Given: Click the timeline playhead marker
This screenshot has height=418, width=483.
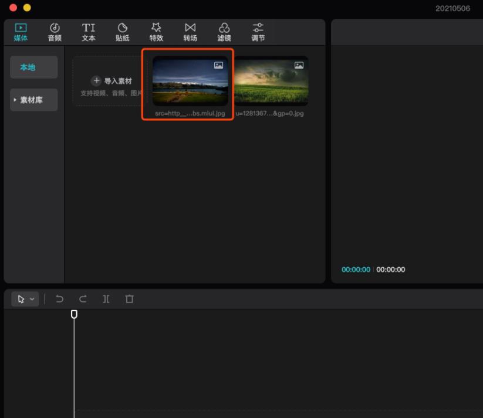Looking at the screenshot, I should tap(74, 314).
